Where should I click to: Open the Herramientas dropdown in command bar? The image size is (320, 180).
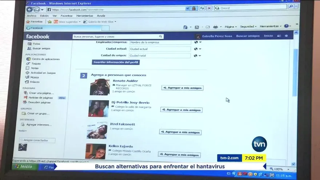[271, 26]
